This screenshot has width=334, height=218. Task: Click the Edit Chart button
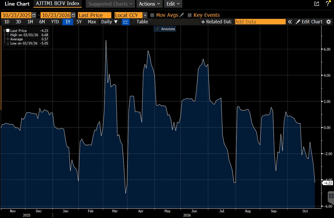click(x=309, y=22)
